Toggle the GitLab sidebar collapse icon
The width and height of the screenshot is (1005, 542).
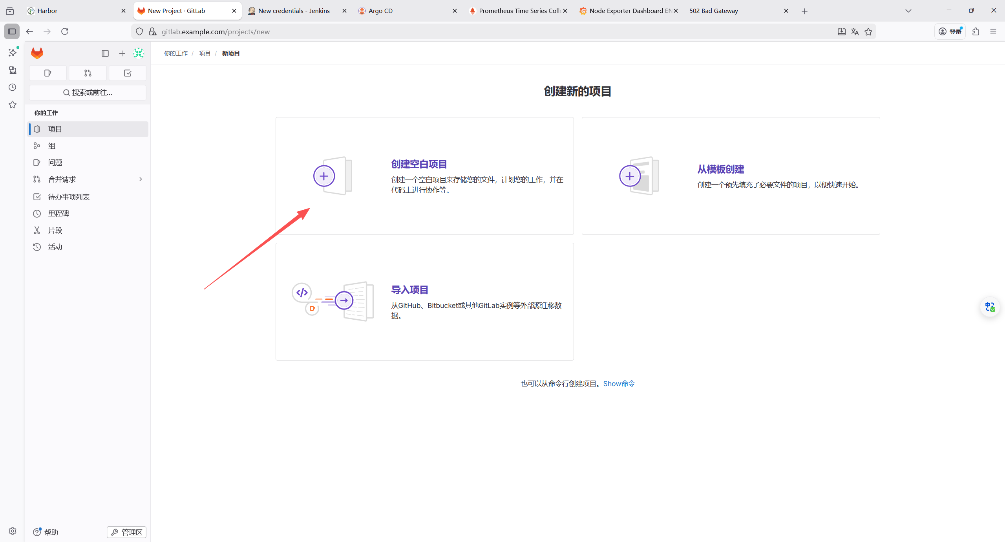pos(105,53)
